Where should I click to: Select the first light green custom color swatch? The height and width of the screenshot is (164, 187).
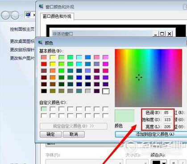tap(44, 109)
